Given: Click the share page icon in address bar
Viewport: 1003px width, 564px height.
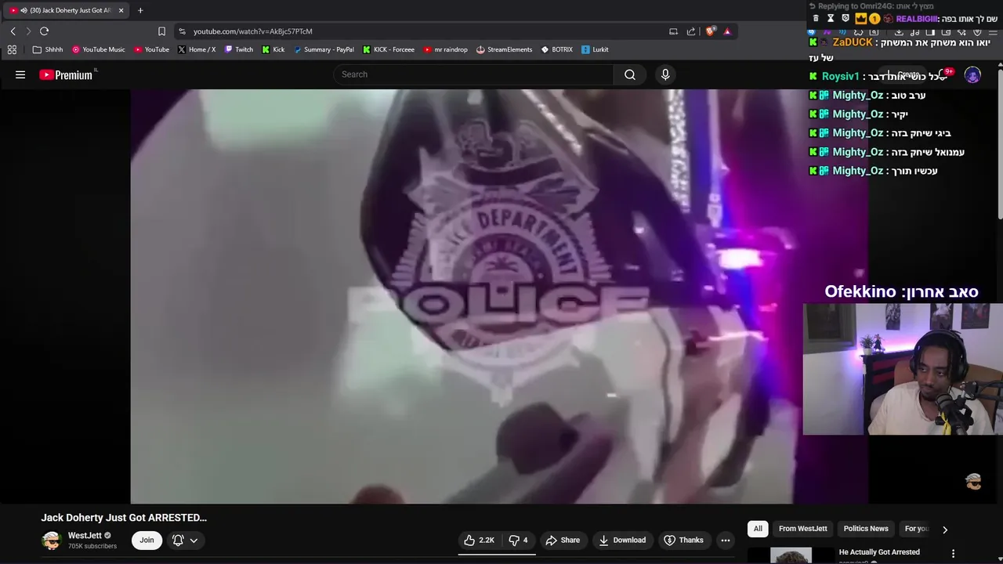Looking at the screenshot, I should pos(691,31).
